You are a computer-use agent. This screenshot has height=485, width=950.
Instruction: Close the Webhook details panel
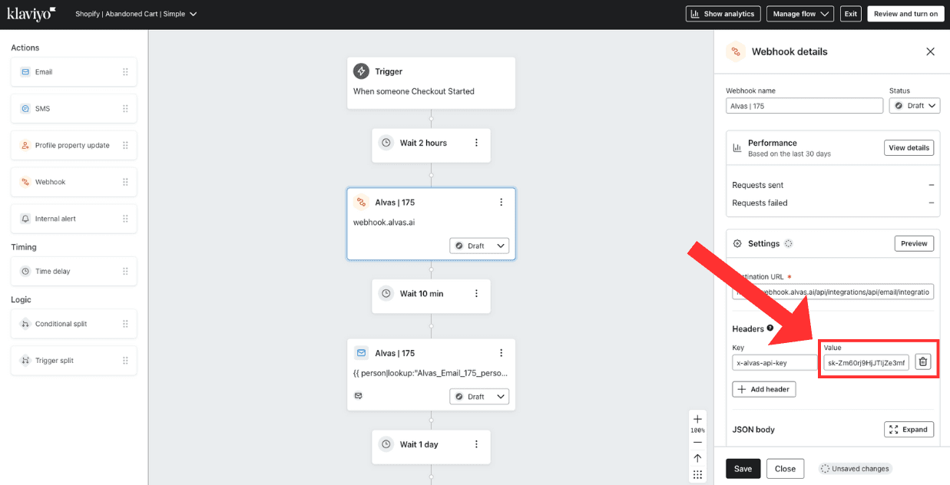930,51
